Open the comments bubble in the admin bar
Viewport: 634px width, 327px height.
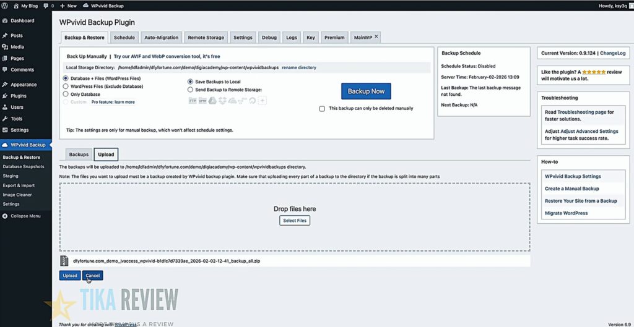(x=48, y=6)
